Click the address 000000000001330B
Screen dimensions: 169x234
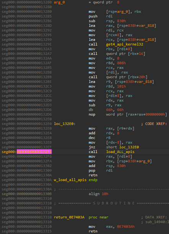34,194
